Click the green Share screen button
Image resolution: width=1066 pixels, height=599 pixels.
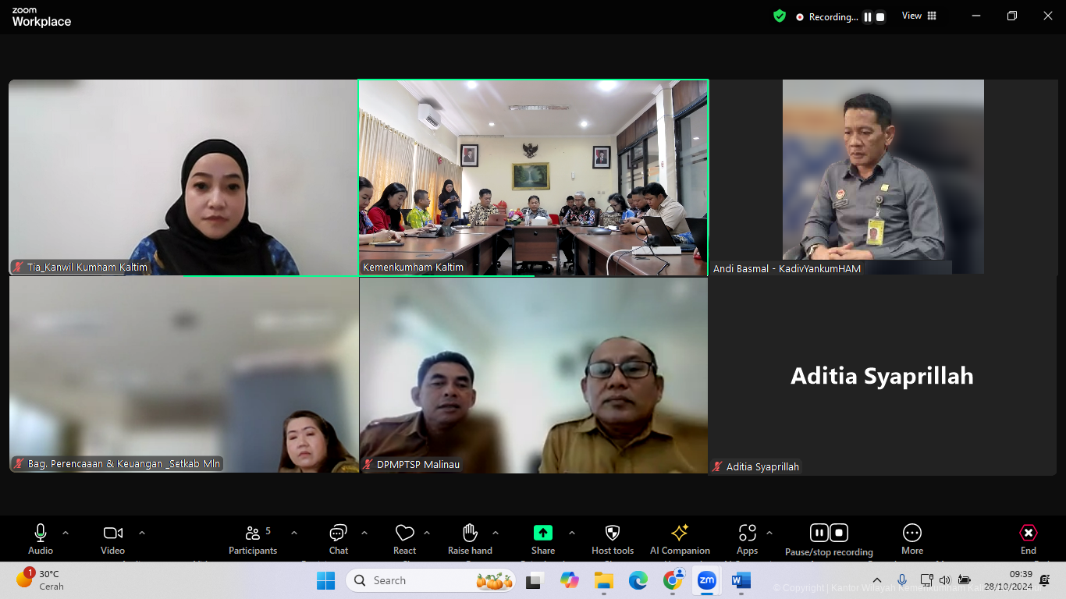coord(542,533)
